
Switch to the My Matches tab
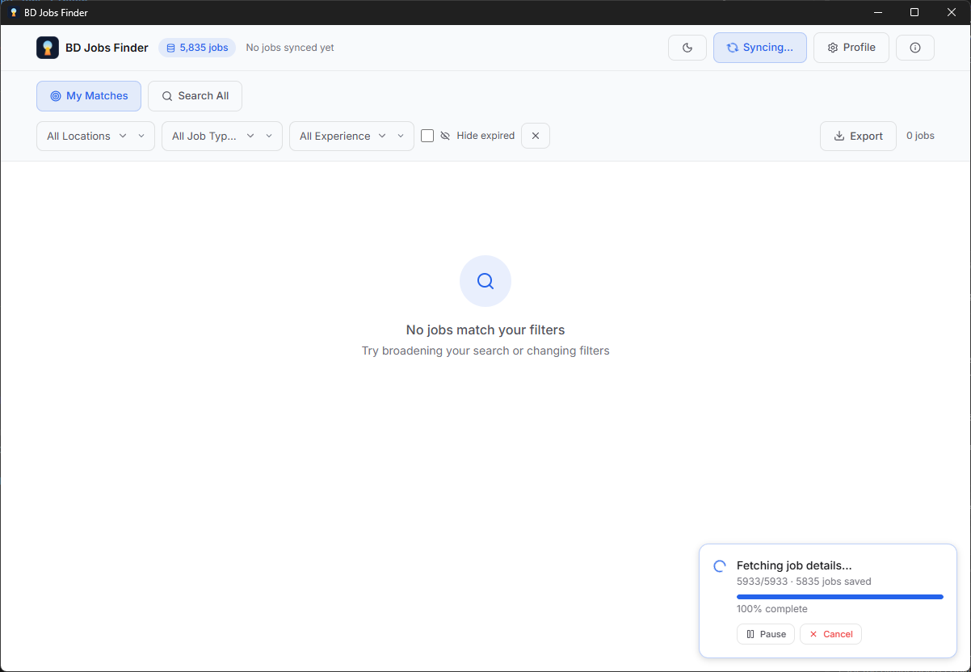(x=89, y=95)
